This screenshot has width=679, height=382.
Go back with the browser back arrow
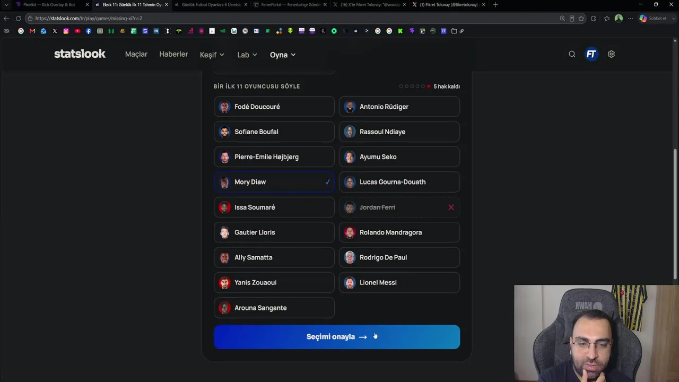tap(6, 18)
